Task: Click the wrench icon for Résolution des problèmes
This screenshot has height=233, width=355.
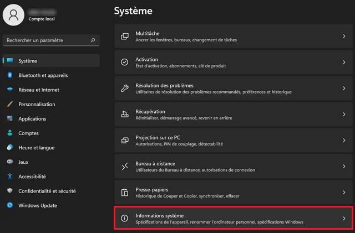Action: coord(124,88)
